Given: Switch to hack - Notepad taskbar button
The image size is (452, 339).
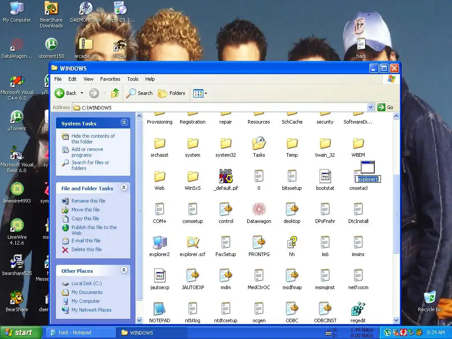Looking at the screenshot, I should click(81, 332).
